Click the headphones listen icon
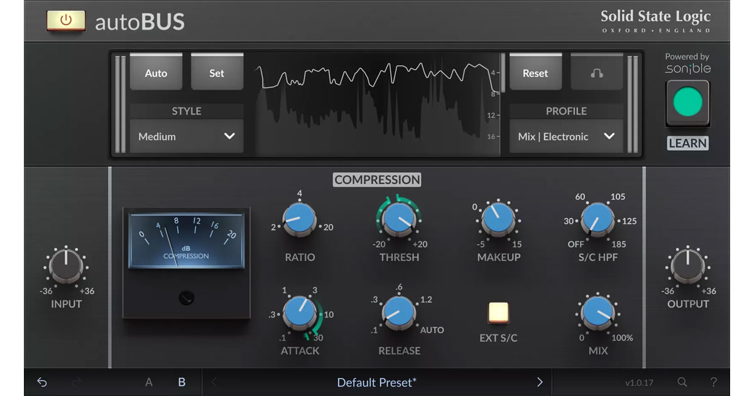Image resolution: width=754 pixels, height=396 pixels. [x=596, y=73]
